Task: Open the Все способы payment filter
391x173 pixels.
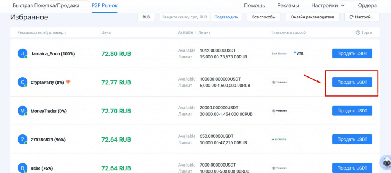Action: [x=264, y=17]
